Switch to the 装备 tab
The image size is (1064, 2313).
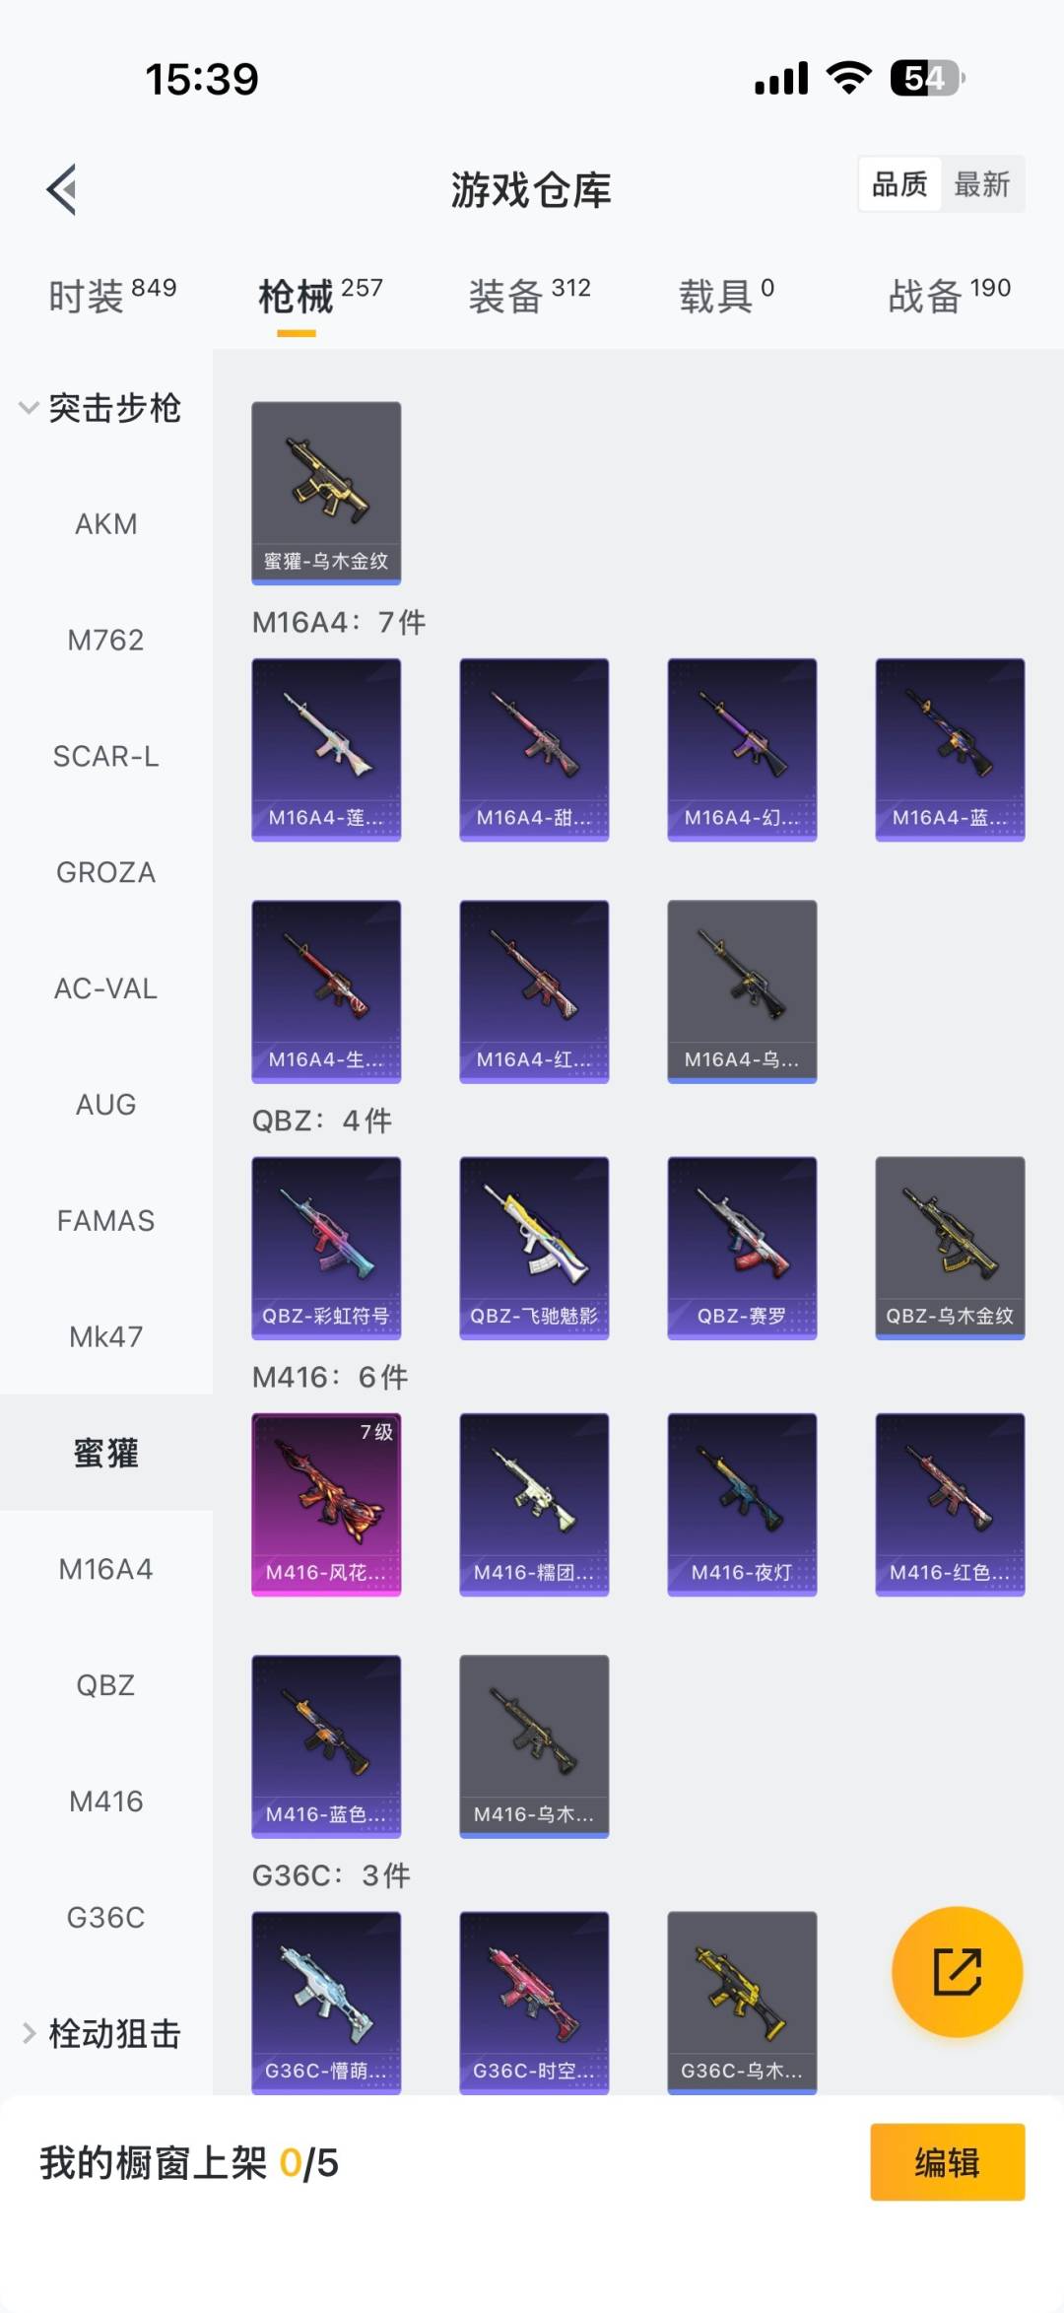click(529, 295)
